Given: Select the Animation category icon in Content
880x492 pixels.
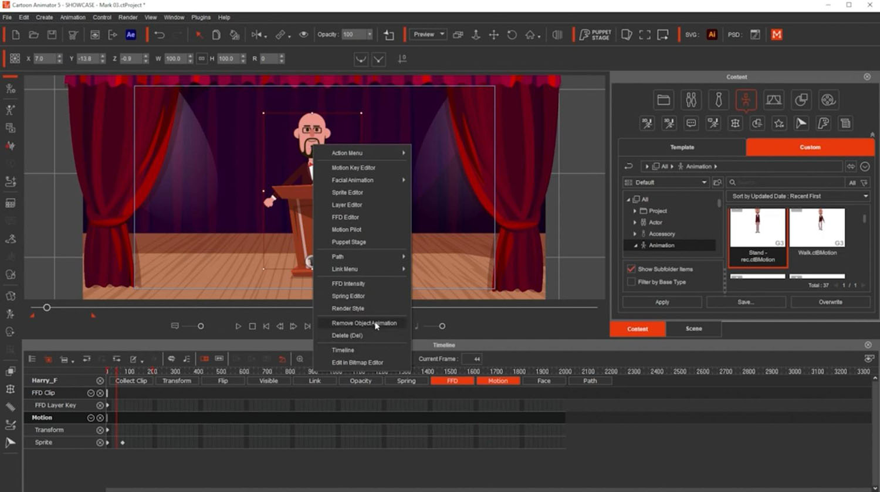Looking at the screenshot, I should 746,100.
